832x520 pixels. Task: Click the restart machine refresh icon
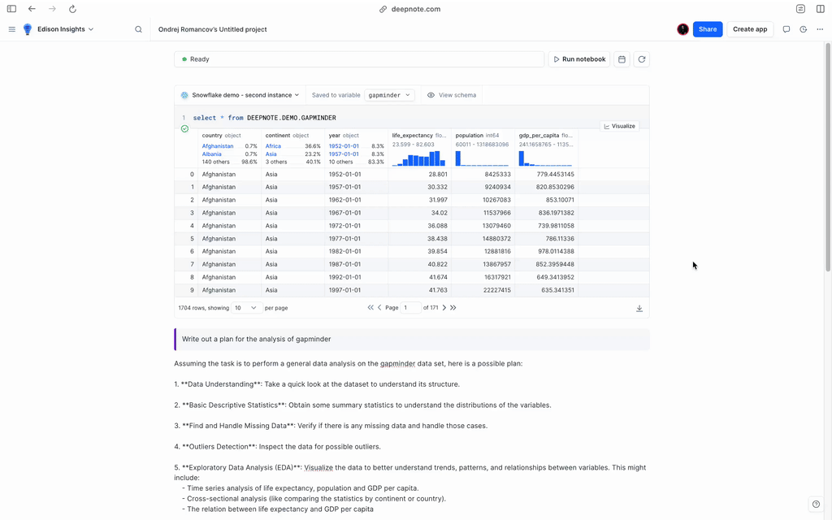click(642, 59)
